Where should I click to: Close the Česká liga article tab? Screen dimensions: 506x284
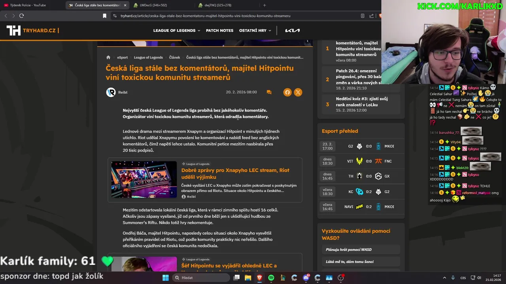[125, 5]
